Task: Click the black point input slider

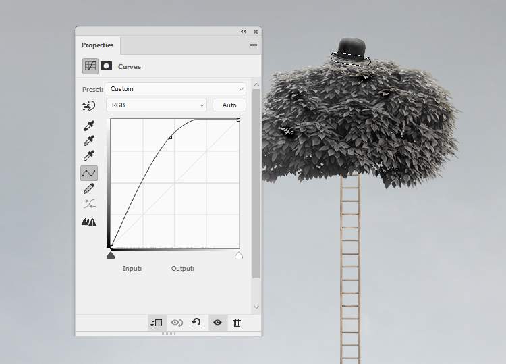Action: pyautogui.click(x=111, y=256)
